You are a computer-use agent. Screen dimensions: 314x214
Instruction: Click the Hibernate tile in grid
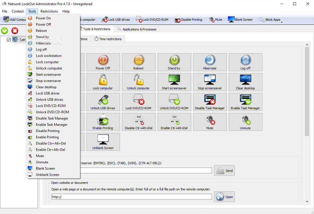click(x=210, y=62)
